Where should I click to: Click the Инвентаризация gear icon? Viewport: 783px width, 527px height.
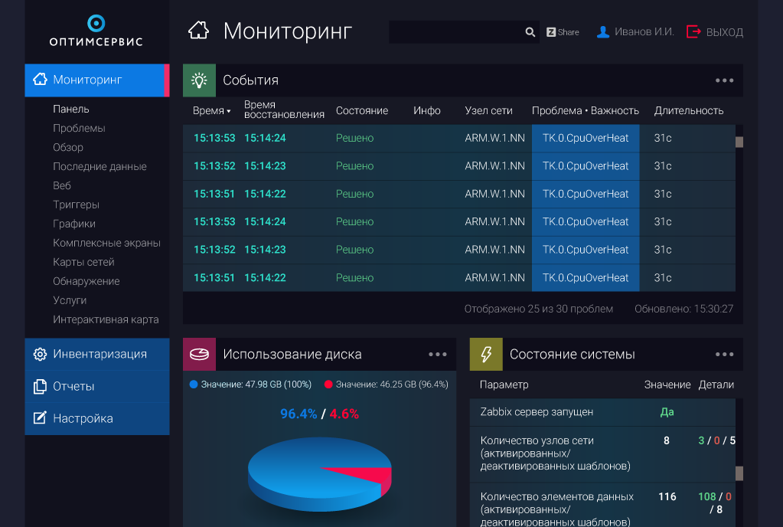40,354
